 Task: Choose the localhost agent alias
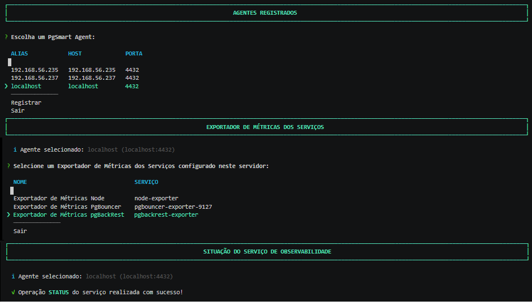pyautogui.click(x=26, y=86)
